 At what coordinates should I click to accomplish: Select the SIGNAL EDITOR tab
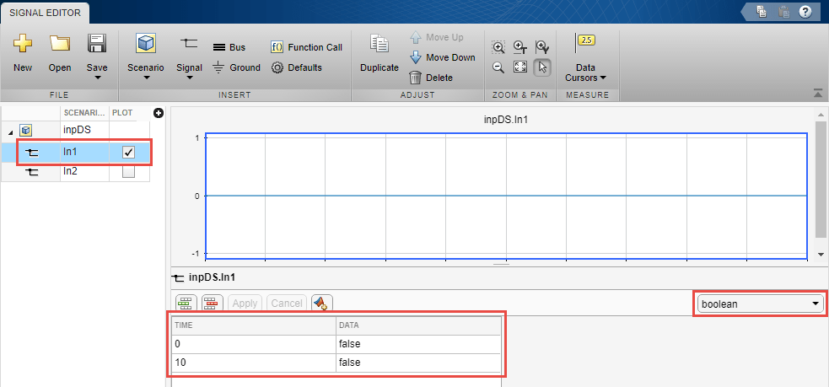point(45,13)
